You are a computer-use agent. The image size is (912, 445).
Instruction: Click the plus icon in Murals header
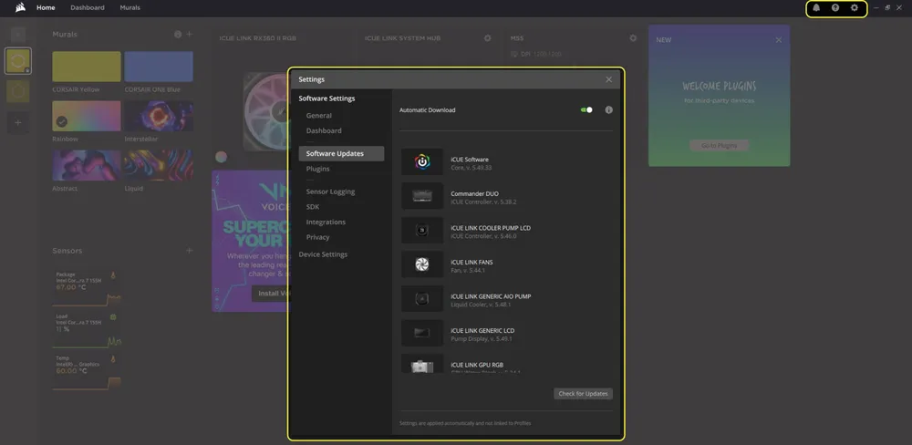[189, 35]
